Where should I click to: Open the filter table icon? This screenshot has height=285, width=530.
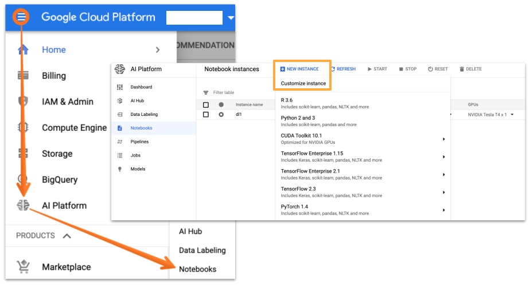tap(206, 92)
